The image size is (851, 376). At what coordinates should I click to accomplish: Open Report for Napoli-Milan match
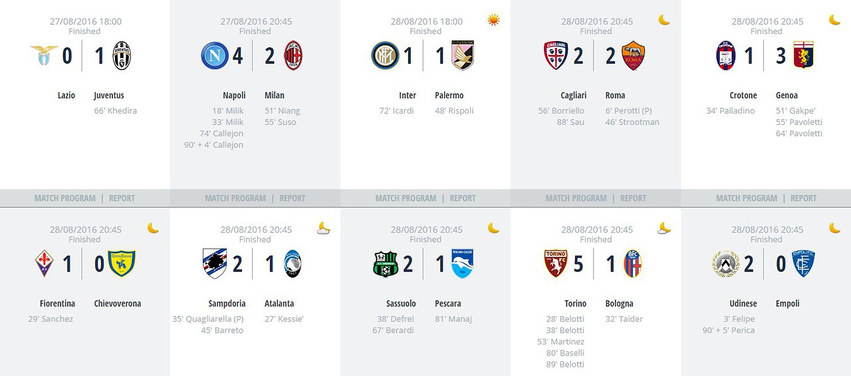tap(293, 198)
